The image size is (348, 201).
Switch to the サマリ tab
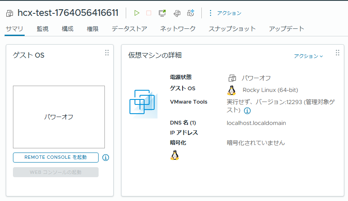pyautogui.click(x=15, y=29)
